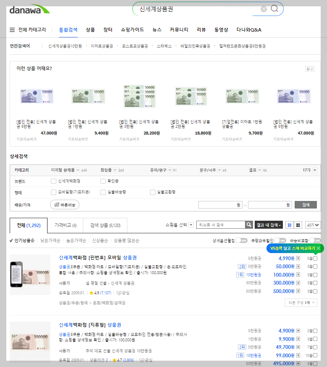Click the minimum price input field
Screen dimensions: 327x367
point(220,205)
